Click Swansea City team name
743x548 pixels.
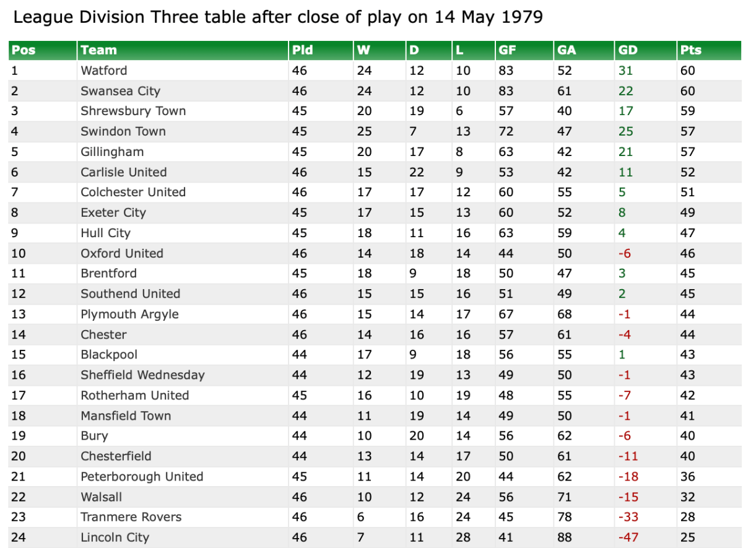[120, 91]
